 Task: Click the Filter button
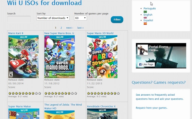point(117,20)
